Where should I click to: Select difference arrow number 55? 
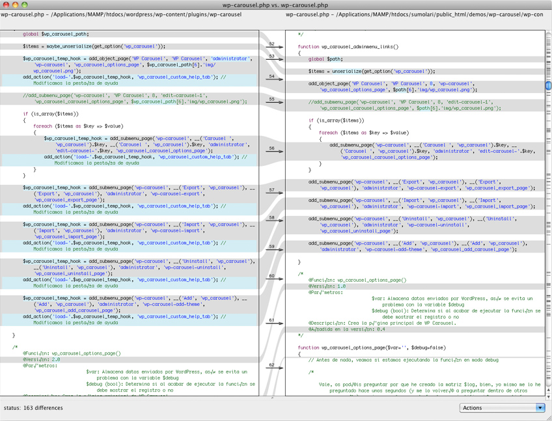coord(275,102)
